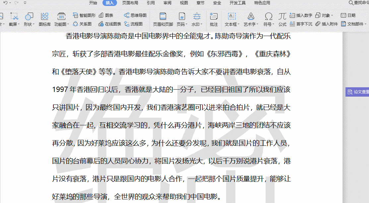
Task: Insert a 智能图形 smart graphic
Action: [84, 15]
